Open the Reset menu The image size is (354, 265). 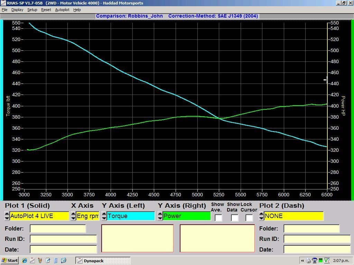click(x=46, y=10)
